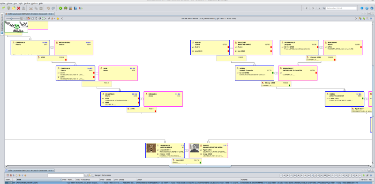Click the undo arrow icon

pos(48,8)
